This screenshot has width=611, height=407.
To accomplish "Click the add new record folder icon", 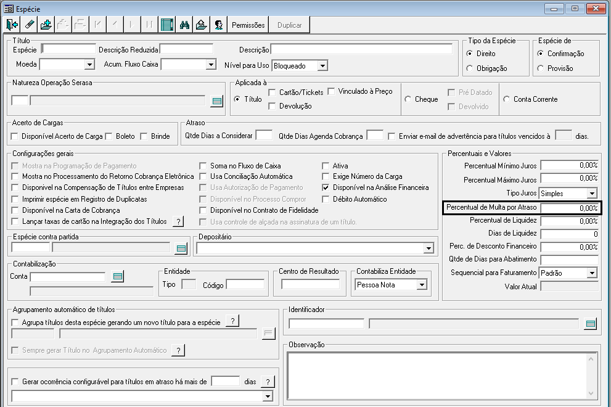I will (46, 25).
